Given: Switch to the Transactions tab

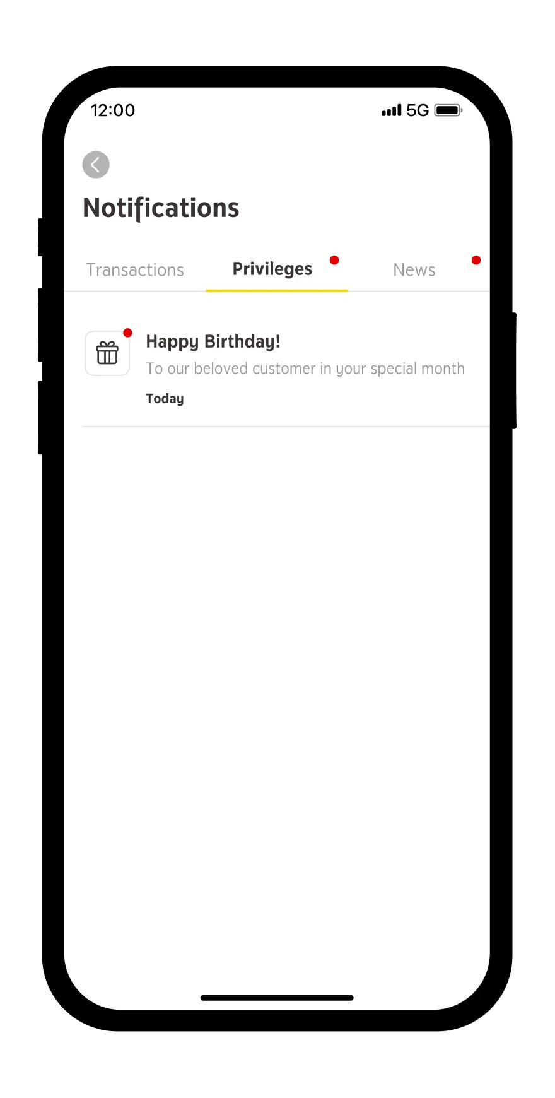Looking at the screenshot, I should [135, 270].
